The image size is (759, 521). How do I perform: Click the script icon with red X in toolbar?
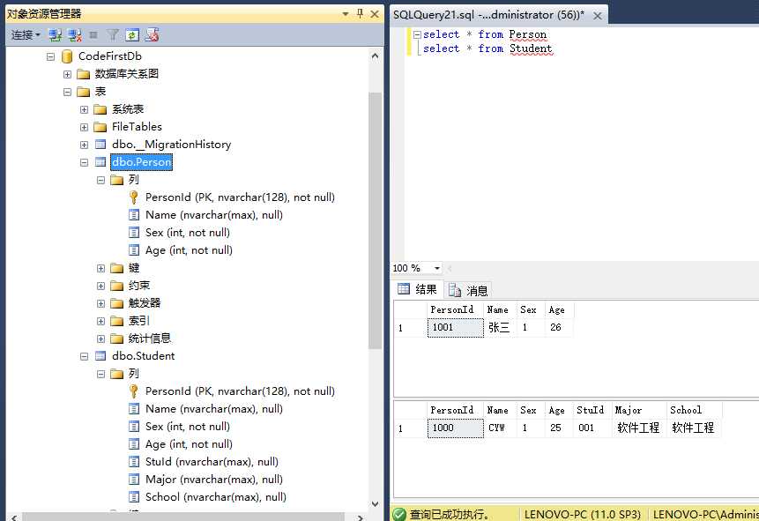153,35
